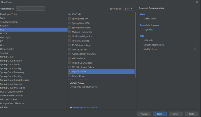201x117 pixels.
Task: Remove Spring Web from selected dependencies
Action: point(195,19)
